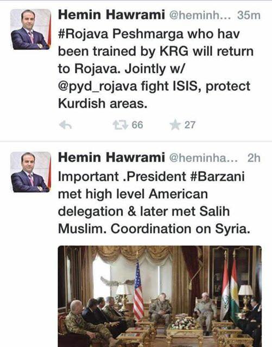Tap the 'Kurdish areas.' tweet text line

tap(103, 104)
